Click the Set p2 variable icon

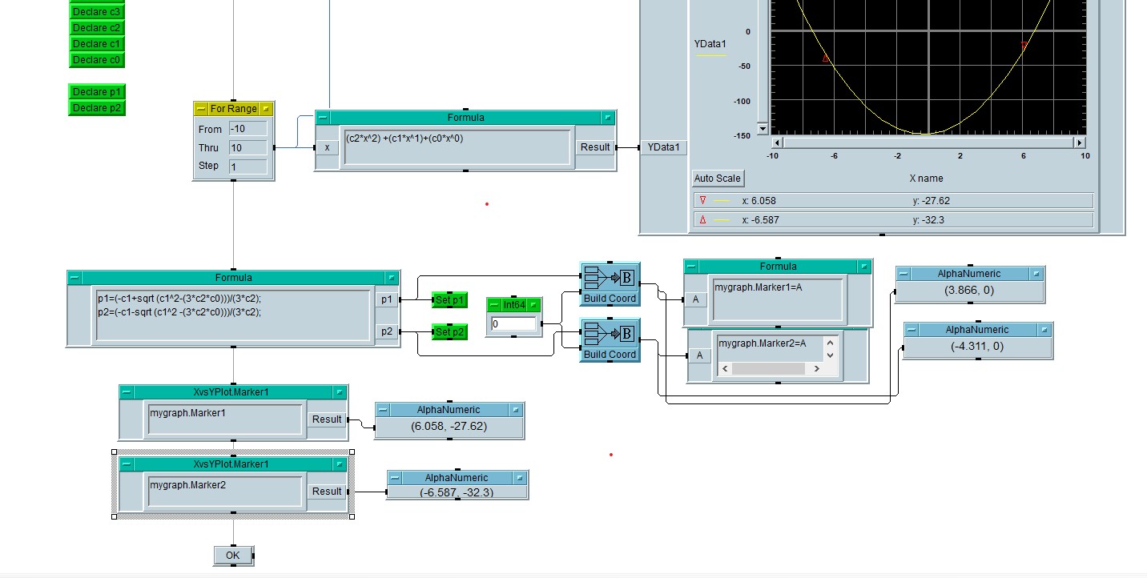point(449,331)
